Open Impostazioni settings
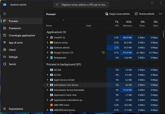 tap(22, 109)
